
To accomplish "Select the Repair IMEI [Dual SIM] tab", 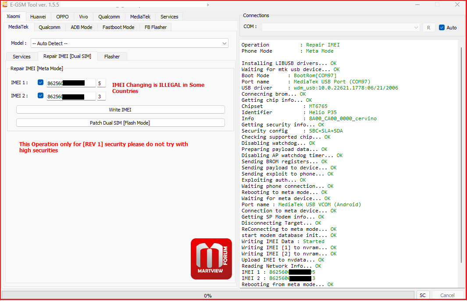I will (x=68, y=56).
